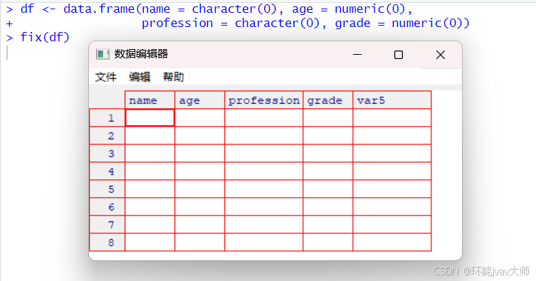Screen dimensions: 536x281
Task: Click the grade cell in row 5
Action: click(328, 189)
